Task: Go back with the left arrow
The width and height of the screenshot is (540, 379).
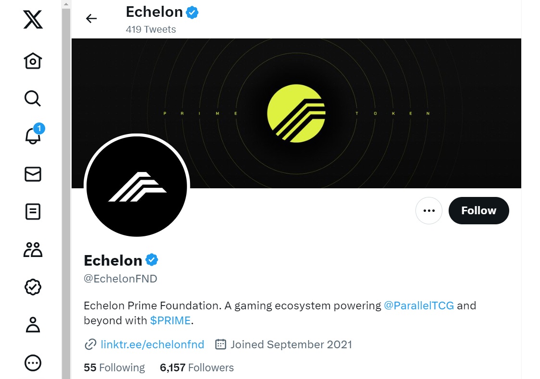Action: click(91, 18)
